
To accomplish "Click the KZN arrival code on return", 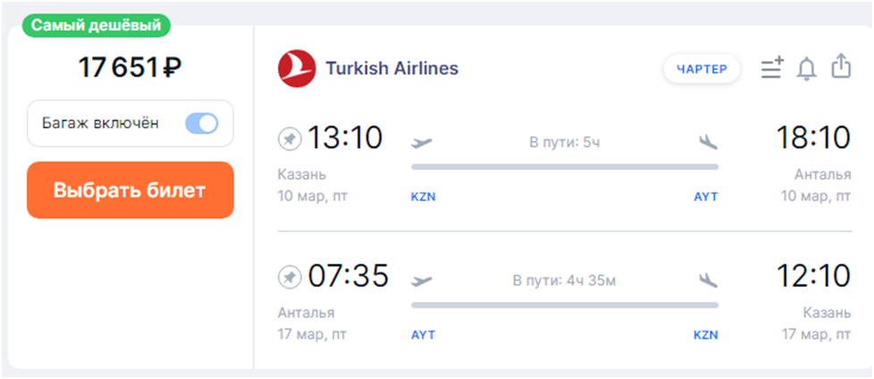I will [706, 335].
